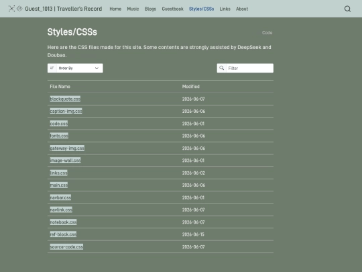This screenshot has width=362, height=272.
Task: Open the Music menu item
Action: tap(133, 9)
